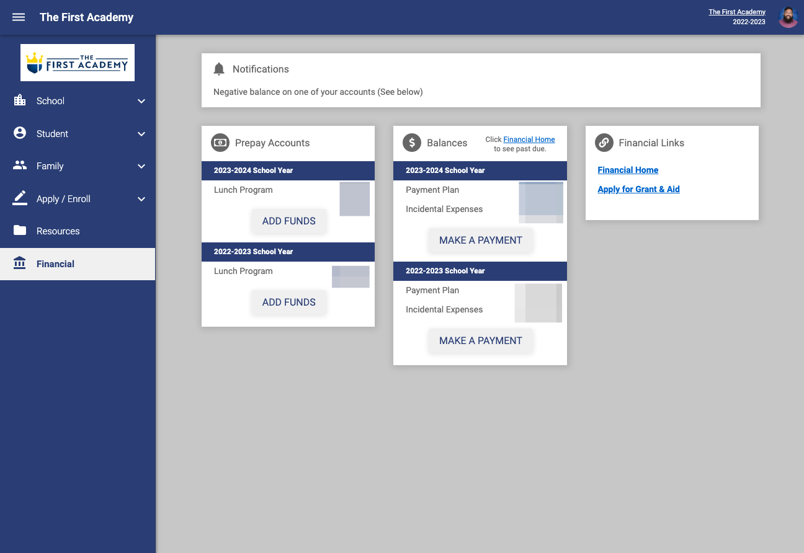The image size is (804, 553).
Task: Click the School building icon
Action: [20, 100]
